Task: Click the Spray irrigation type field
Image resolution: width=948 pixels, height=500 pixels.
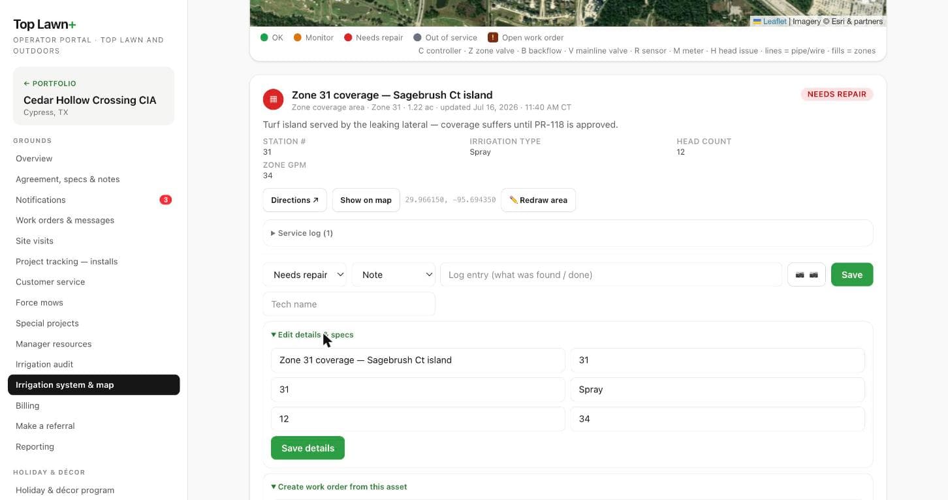Action: coord(718,390)
